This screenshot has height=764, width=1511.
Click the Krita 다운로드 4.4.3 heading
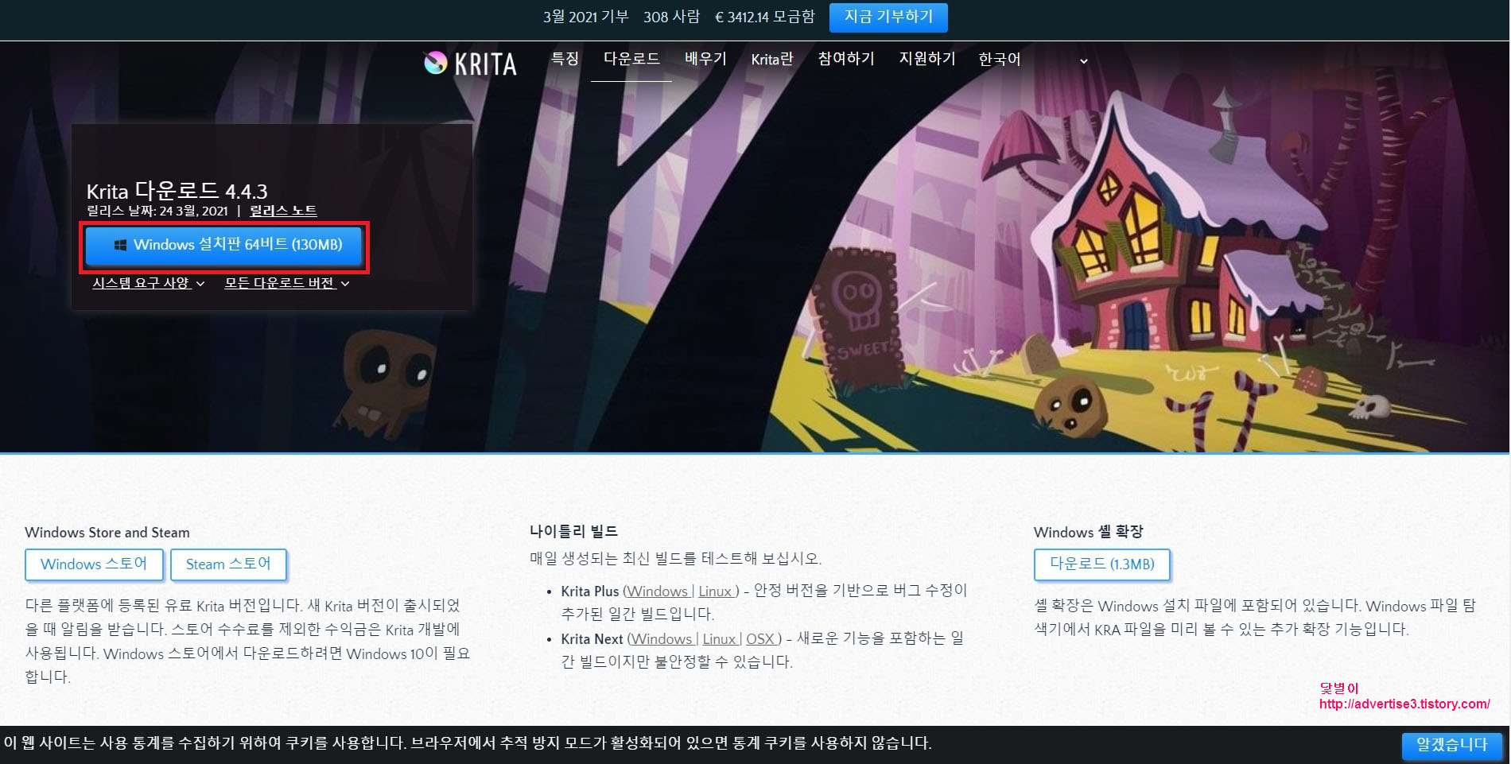click(x=177, y=191)
